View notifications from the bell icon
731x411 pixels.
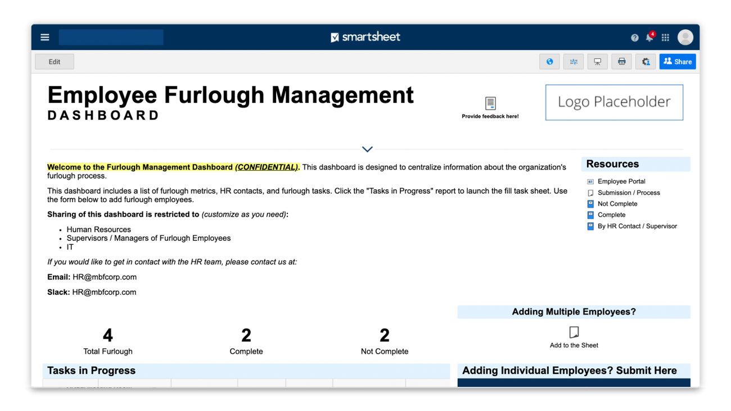point(649,38)
